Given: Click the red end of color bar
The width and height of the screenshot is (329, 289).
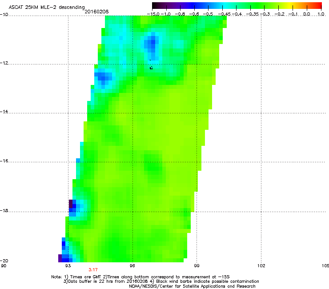Looking at the screenshot, I should (x=318, y=6).
